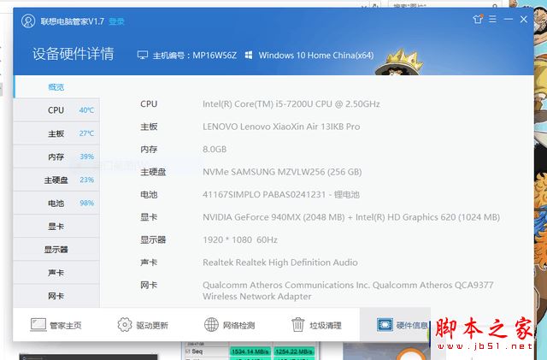Close the Lenovo manager window
Image resolution: width=547 pixels, height=360 pixels.
[x=524, y=19]
